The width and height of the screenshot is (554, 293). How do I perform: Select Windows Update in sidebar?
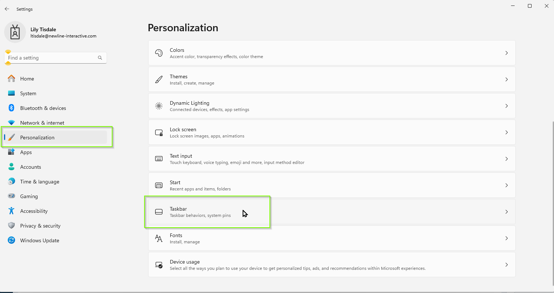(x=55, y=240)
